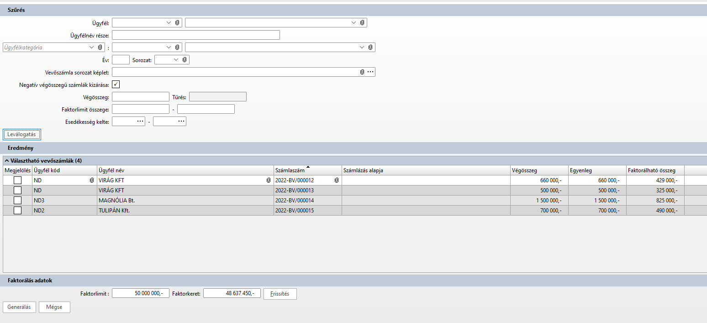Open Sorozat dropdown
Viewport: 707px width, 323px height.
176,59
